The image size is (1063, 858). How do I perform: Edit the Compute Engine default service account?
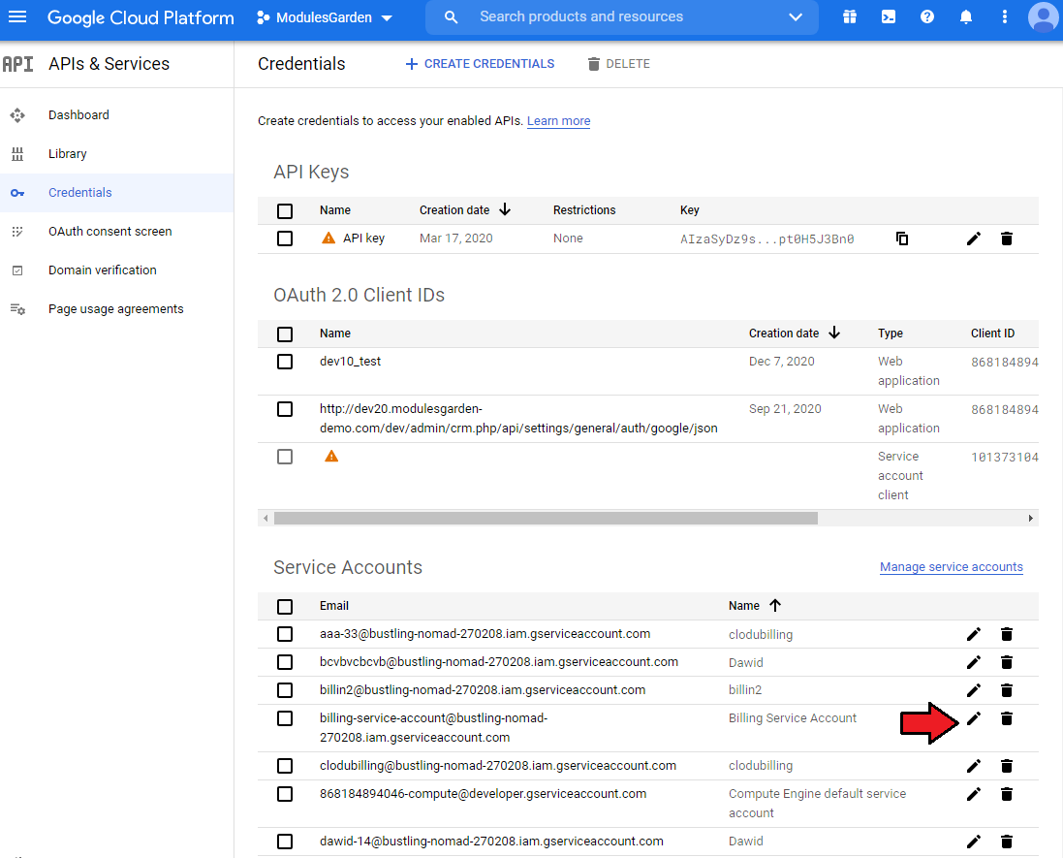point(974,794)
